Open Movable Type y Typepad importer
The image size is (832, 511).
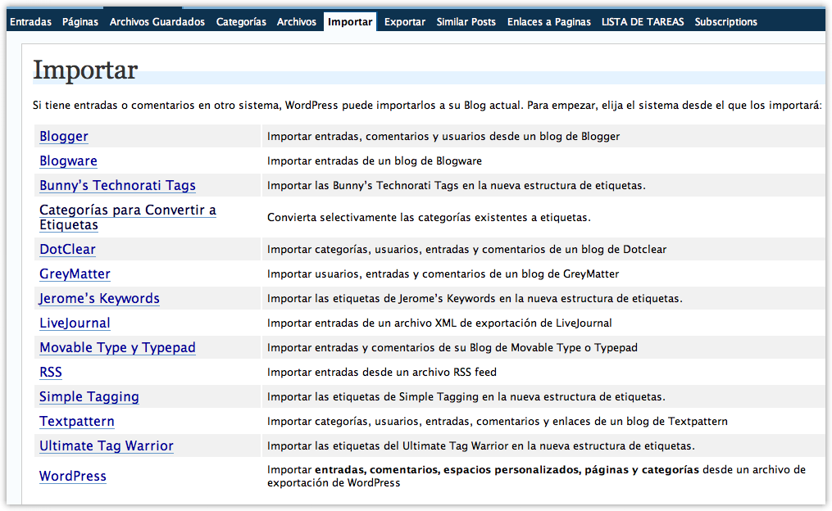coord(117,348)
